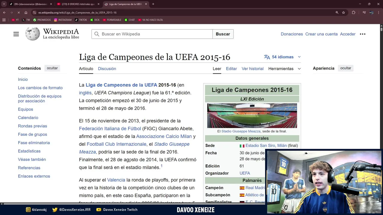Screen dimensions: 383x215
Task: Open the Associazione Calcio Milan link
Action: [x=164, y=136]
